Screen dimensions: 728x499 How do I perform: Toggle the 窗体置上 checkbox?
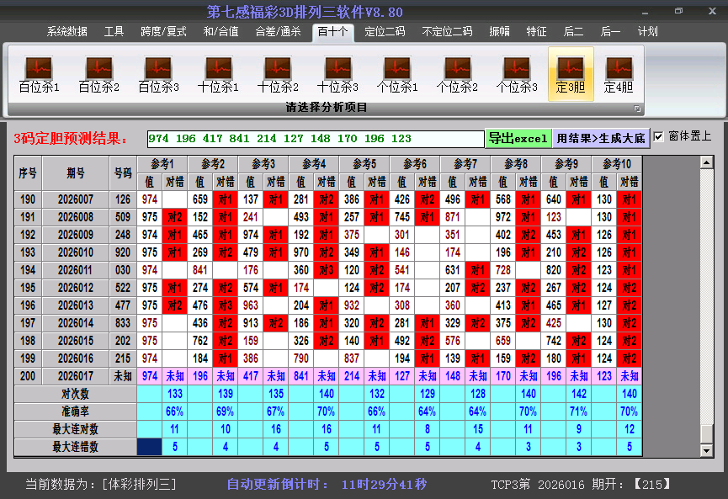pos(659,137)
